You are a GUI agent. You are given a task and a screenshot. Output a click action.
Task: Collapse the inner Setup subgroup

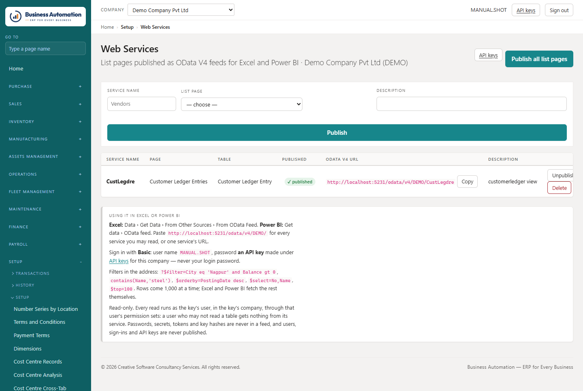pos(20,297)
